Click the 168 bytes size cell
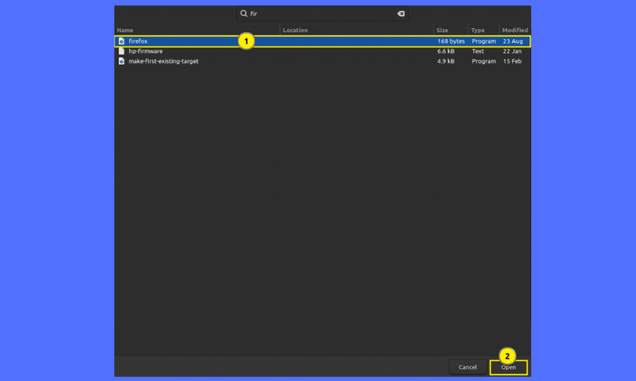 pyautogui.click(x=451, y=41)
